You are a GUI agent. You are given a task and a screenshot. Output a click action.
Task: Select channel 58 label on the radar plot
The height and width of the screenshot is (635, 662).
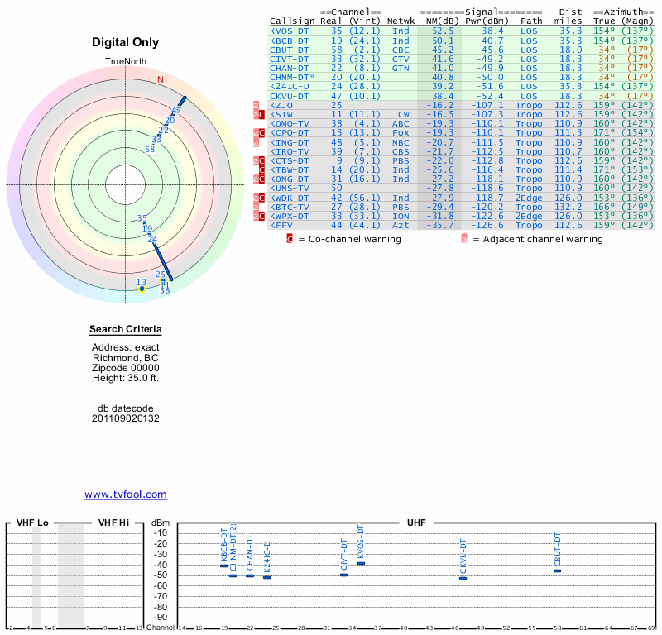coord(150,150)
